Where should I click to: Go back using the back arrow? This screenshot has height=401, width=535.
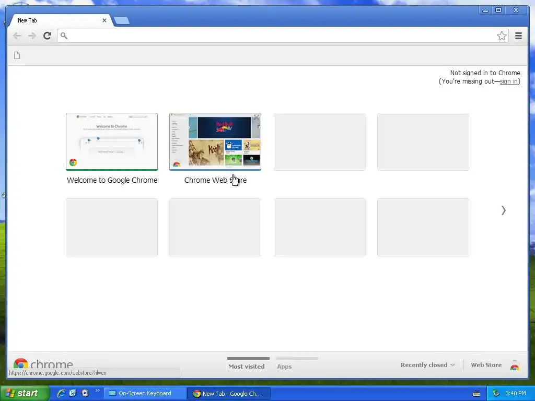17,36
